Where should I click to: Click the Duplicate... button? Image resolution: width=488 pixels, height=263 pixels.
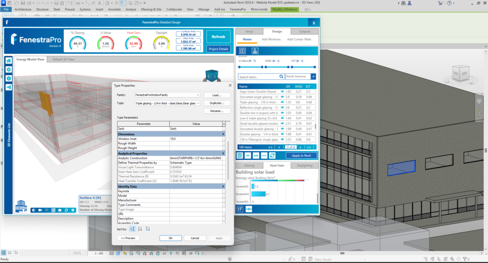tap(217, 103)
